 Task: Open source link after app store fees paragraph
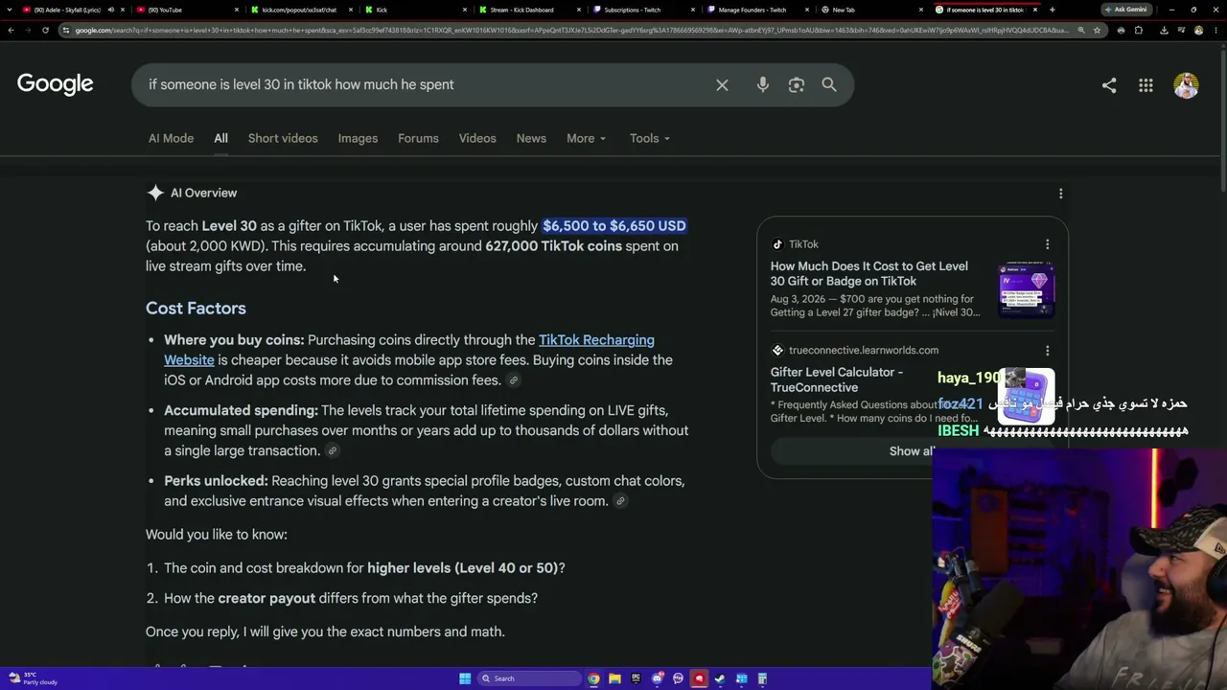click(514, 380)
